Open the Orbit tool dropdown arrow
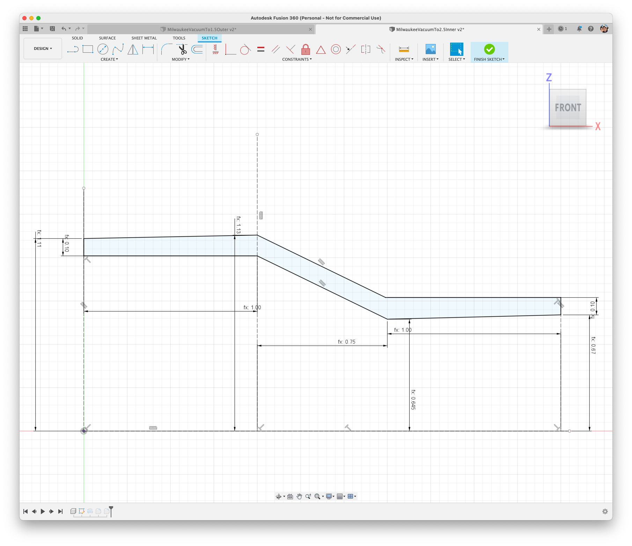632x546 pixels. click(284, 497)
